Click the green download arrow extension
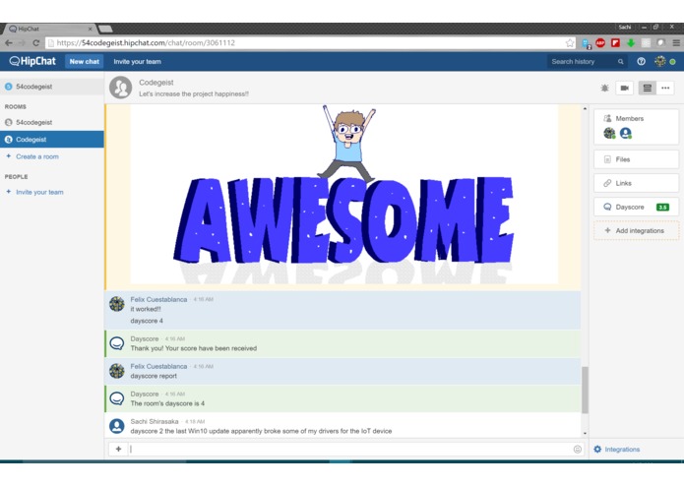This screenshot has height=486, width=684. pos(631,42)
